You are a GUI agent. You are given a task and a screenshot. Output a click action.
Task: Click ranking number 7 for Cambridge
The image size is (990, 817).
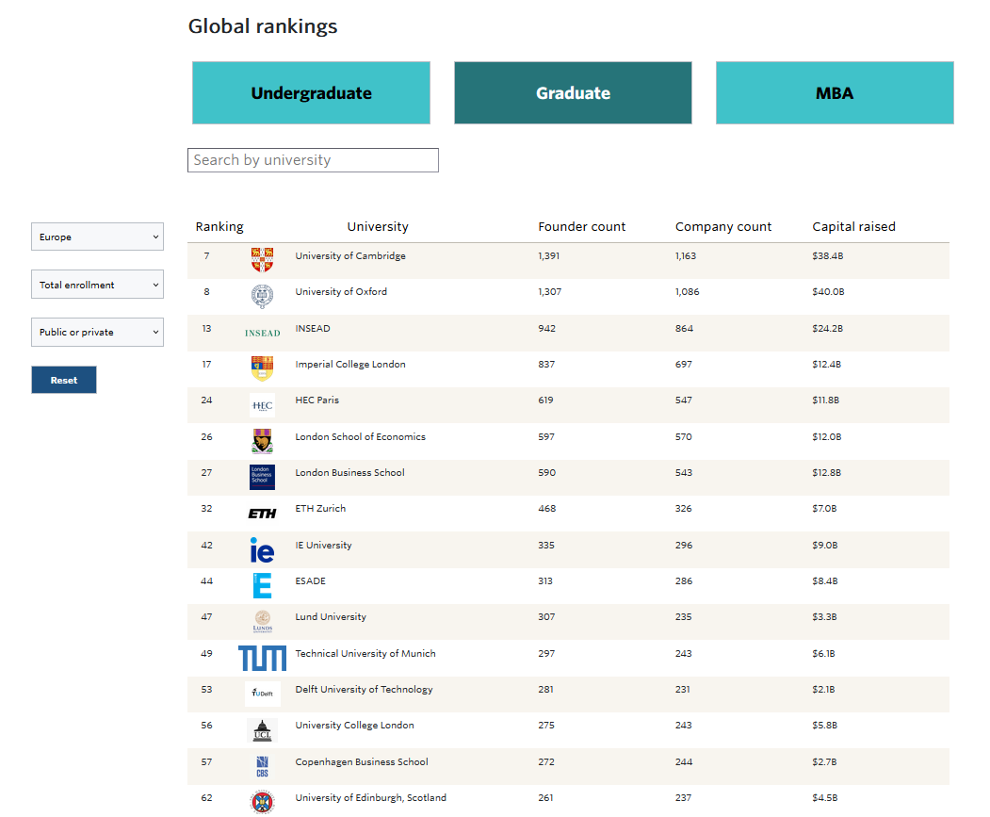coord(206,256)
